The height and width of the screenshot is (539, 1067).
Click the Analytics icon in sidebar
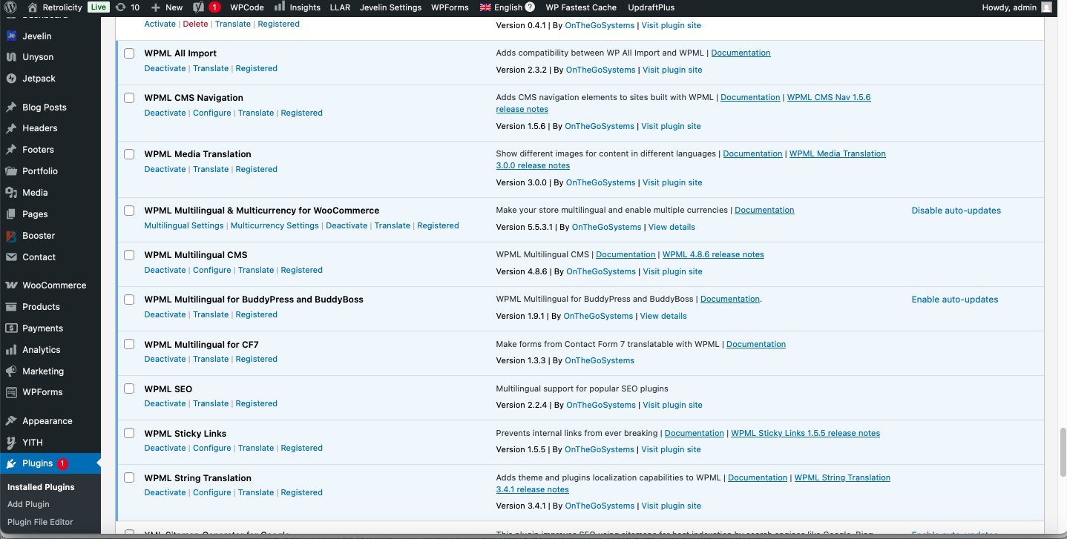click(11, 350)
